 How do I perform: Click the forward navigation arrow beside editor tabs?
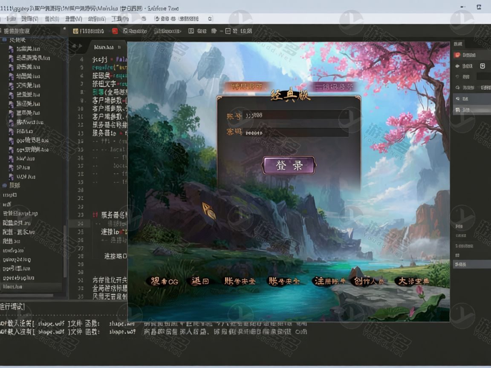(x=81, y=46)
